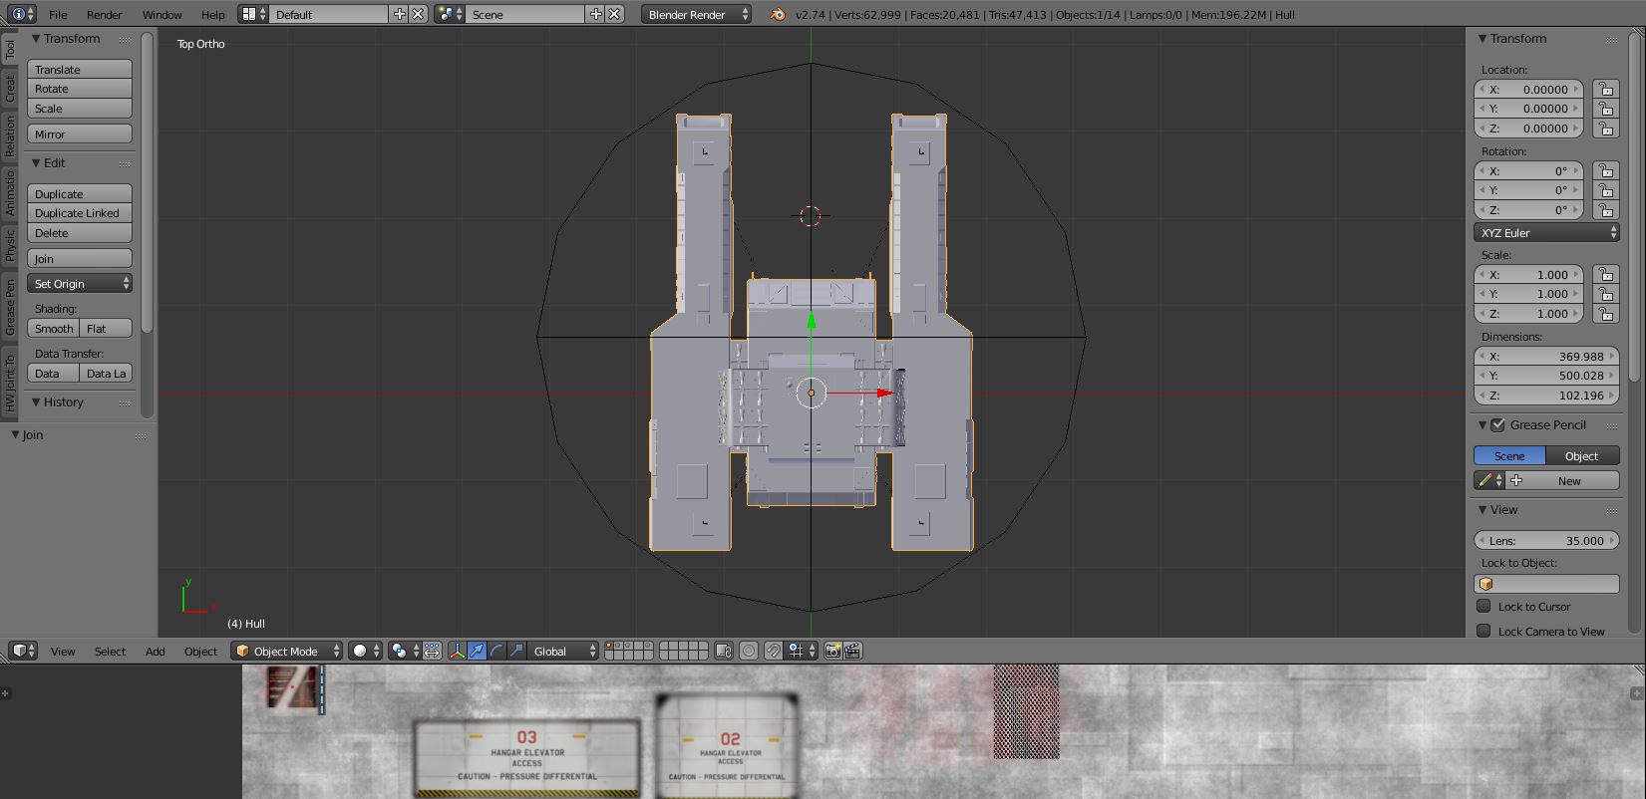Select the translate manipulator arrow icon
The height and width of the screenshot is (799, 1646).
(x=477, y=651)
